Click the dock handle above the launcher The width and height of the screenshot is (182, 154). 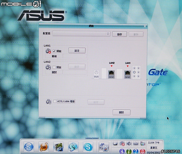92,138
